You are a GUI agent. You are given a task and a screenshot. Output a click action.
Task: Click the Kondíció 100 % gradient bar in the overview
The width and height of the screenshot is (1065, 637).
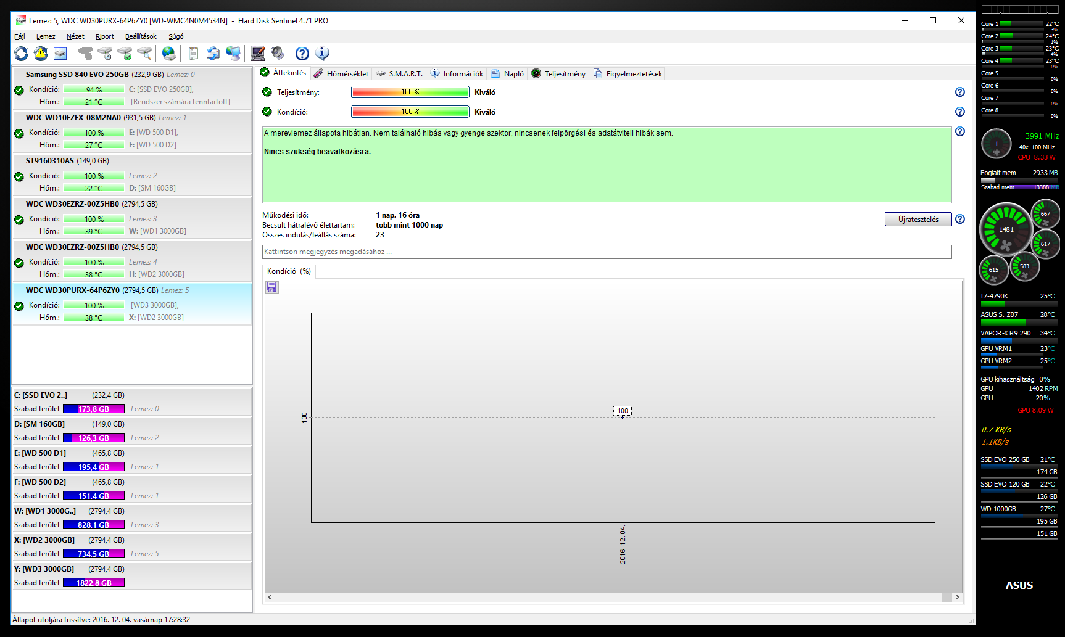[410, 112]
